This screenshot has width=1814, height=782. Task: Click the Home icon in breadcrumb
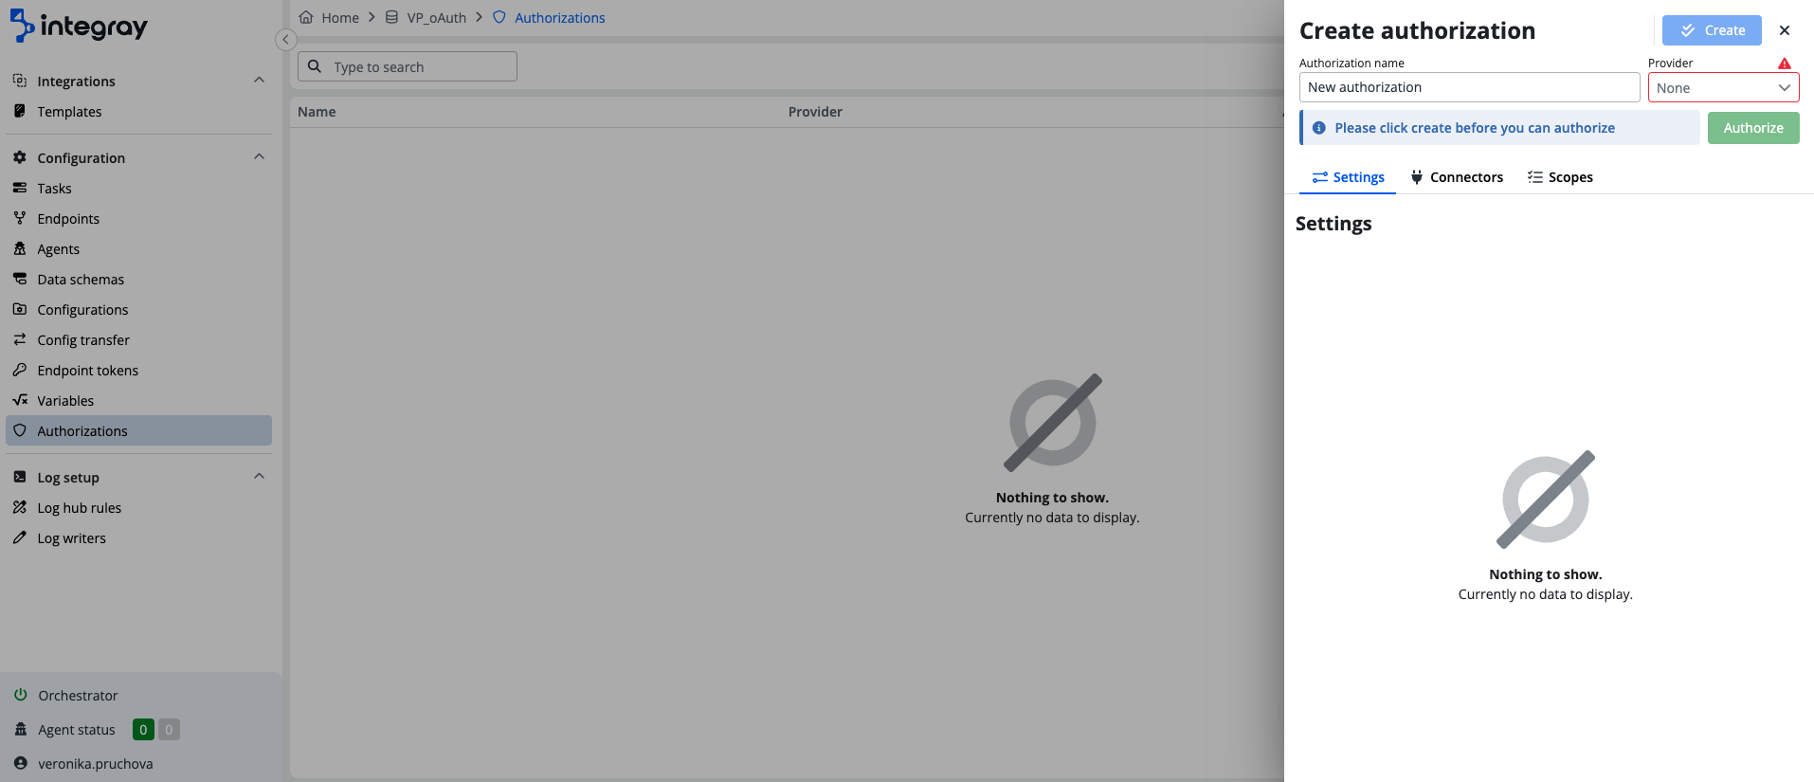306,17
